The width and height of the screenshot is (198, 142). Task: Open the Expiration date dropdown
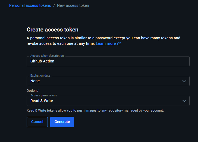point(108,81)
